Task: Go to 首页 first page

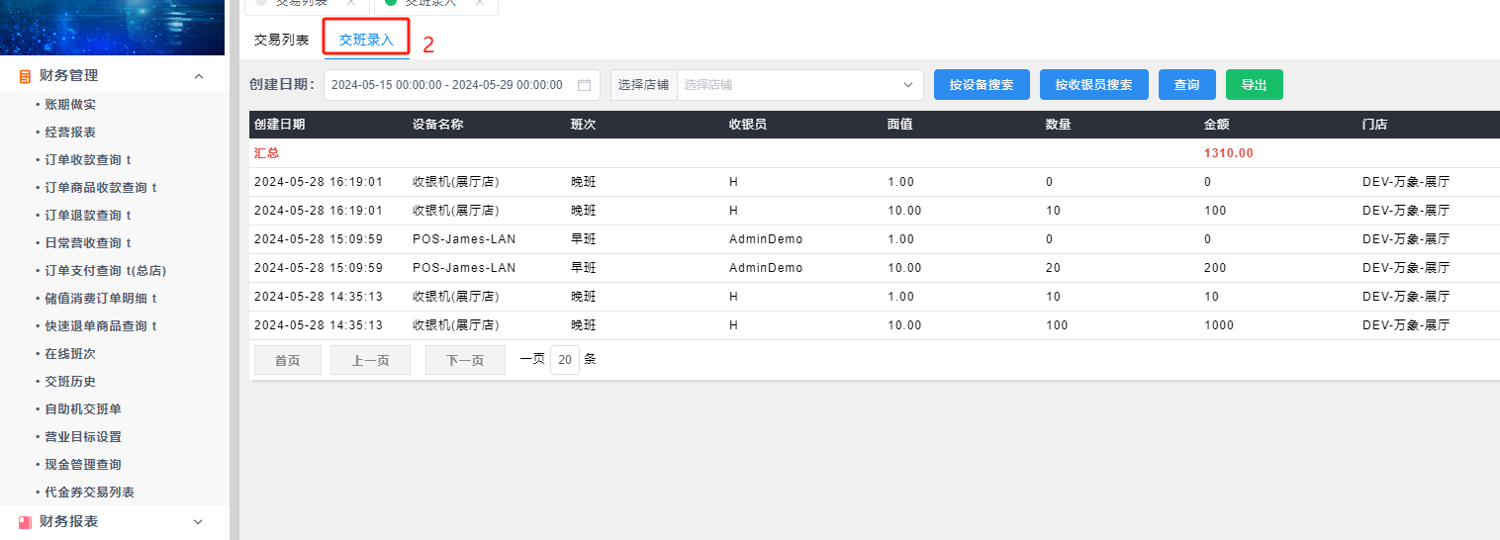Action: pyautogui.click(x=288, y=360)
